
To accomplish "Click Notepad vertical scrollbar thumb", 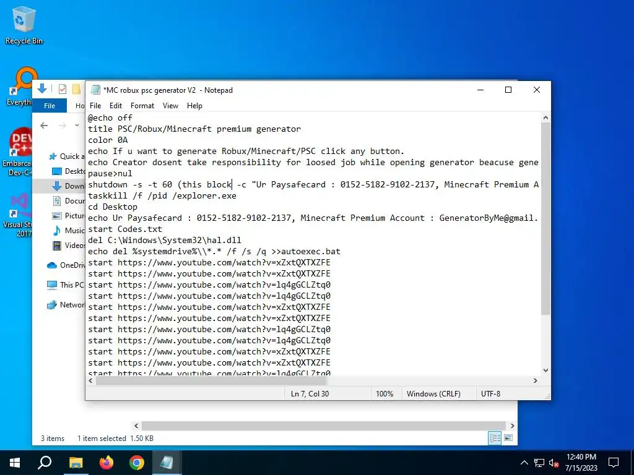I will (x=545, y=218).
